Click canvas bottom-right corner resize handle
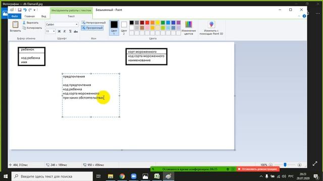Viewport: 323px width, 181px height. coord(235,150)
